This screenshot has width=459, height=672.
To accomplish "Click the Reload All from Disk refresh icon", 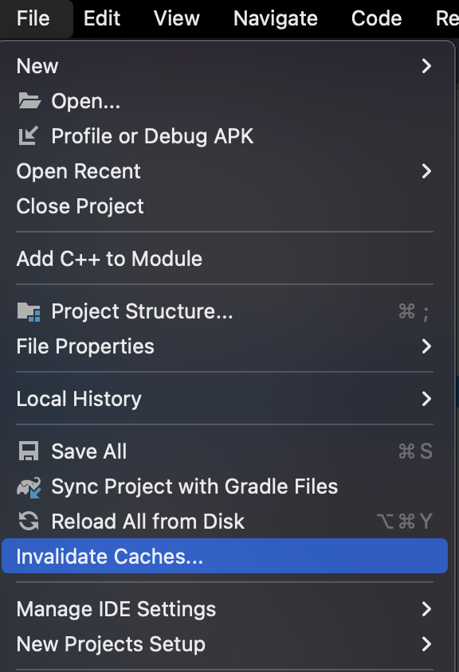I will pyautogui.click(x=29, y=522).
